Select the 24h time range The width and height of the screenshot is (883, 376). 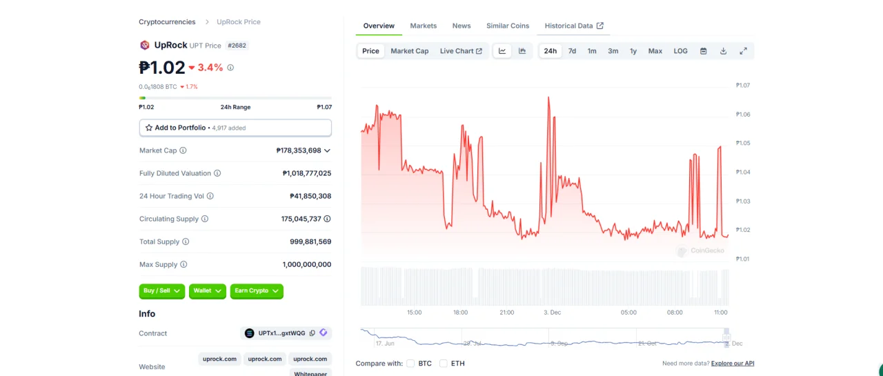550,51
